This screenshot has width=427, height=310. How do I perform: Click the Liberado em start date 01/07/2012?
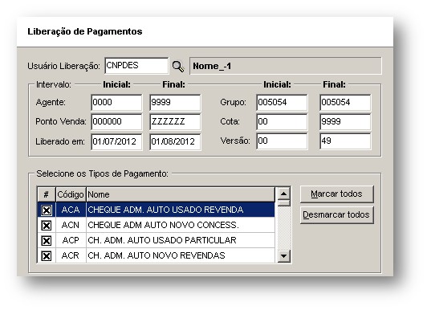116,141
